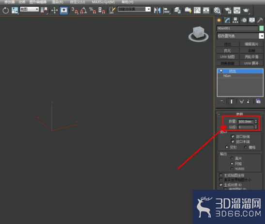Toggle the 封口始端 checkbox

point(233,136)
